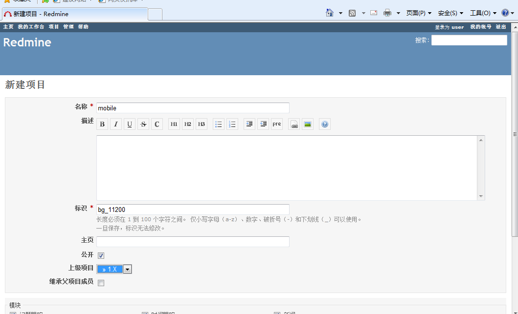Open the 工具(O) menu
The image size is (518, 314).
point(483,13)
